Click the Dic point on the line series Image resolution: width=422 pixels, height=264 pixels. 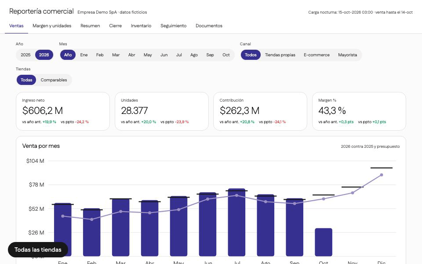click(x=382, y=175)
